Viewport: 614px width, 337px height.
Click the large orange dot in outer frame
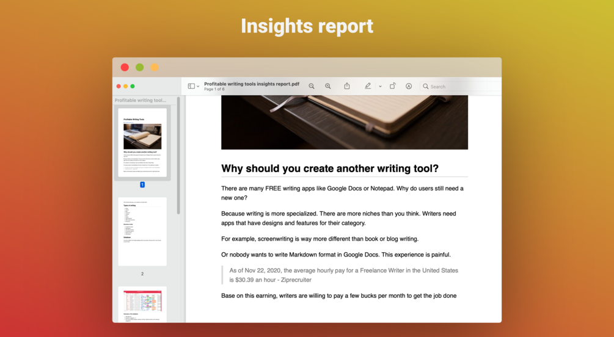coord(155,67)
